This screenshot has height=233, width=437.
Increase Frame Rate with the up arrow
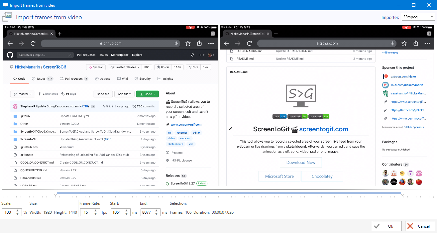coord(96,210)
